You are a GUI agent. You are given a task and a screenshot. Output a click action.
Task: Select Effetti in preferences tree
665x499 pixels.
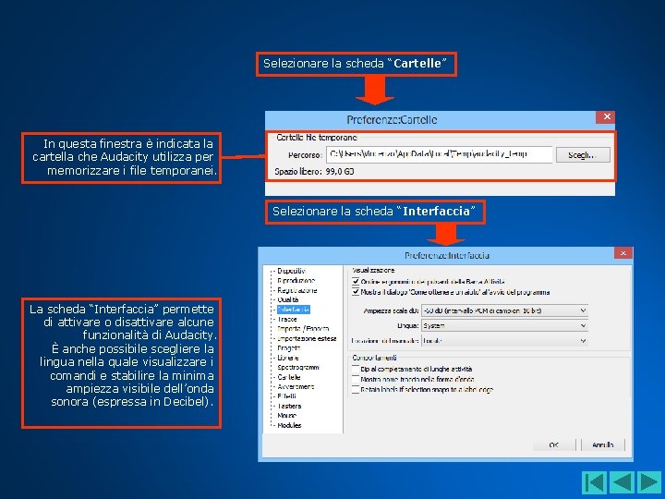coord(286,396)
